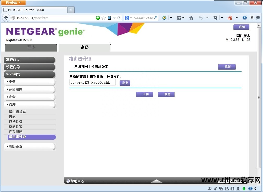Click the blue play button toolbar icon
Image resolution: width=263 pixels, height=192 pixels.
point(245,18)
